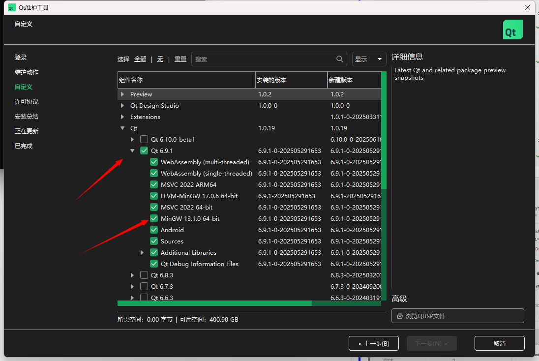Check the Qt 6.10.0-beta1 checkbox
Screen dimensions: 539x361
pos(144,139)
